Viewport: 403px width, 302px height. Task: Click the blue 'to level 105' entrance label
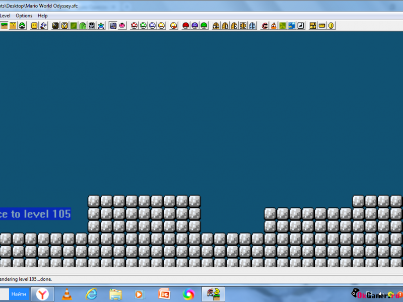click(35, 213)
